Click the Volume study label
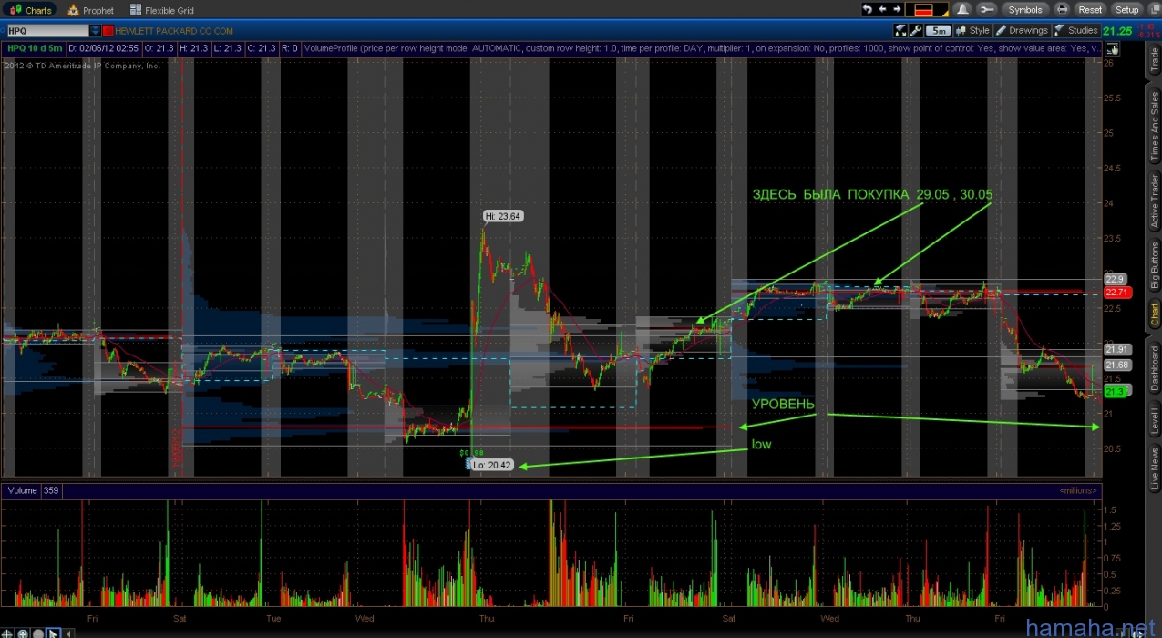 click(22, 490)
